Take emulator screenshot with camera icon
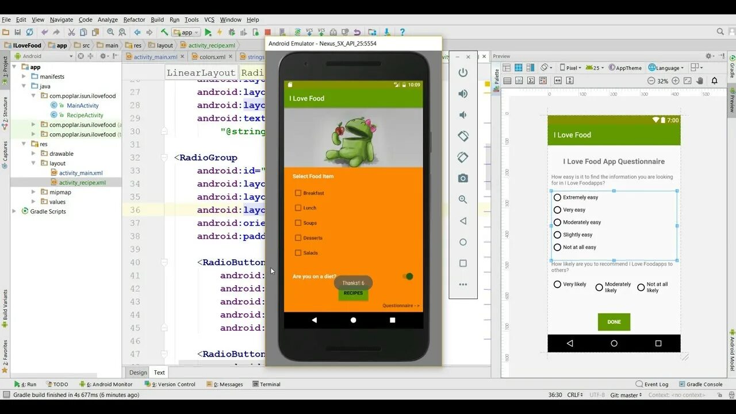The height and width of the screenshot is (414, 736). 463,178
